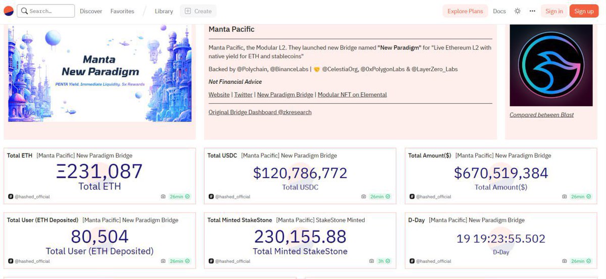Click camera icon on Total User card
Viewport: 606px width, 279px height.
click(163, 261)
